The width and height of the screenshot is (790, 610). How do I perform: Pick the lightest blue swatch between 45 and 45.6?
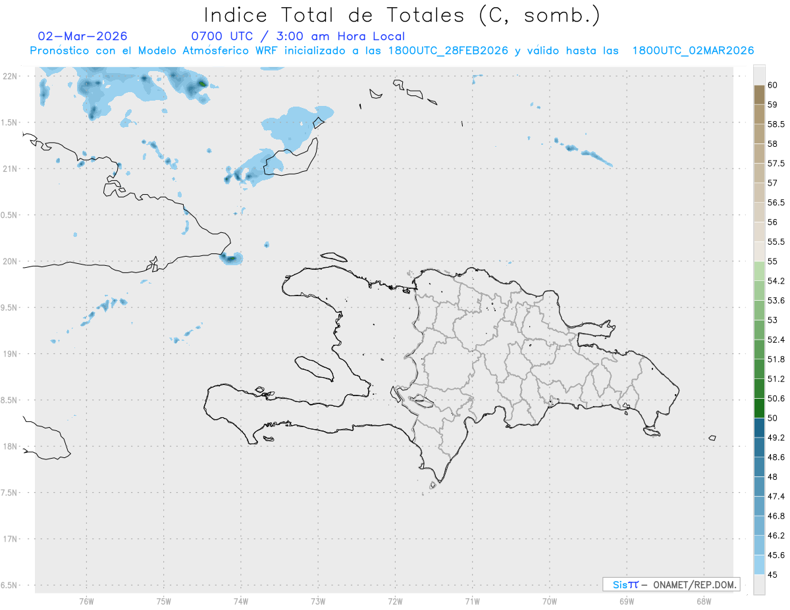point(759,565)
